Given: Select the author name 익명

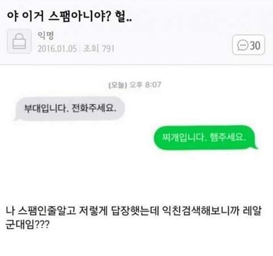Looking at the screenshot, I should (45, 35).
